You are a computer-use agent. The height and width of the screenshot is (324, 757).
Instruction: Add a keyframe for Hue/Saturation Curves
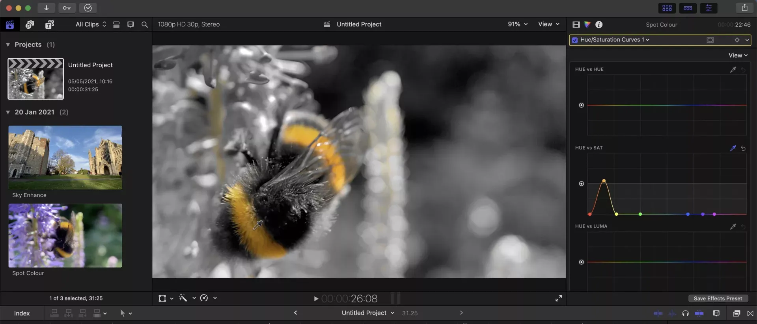pyautogui.click(x=737, y=40)
